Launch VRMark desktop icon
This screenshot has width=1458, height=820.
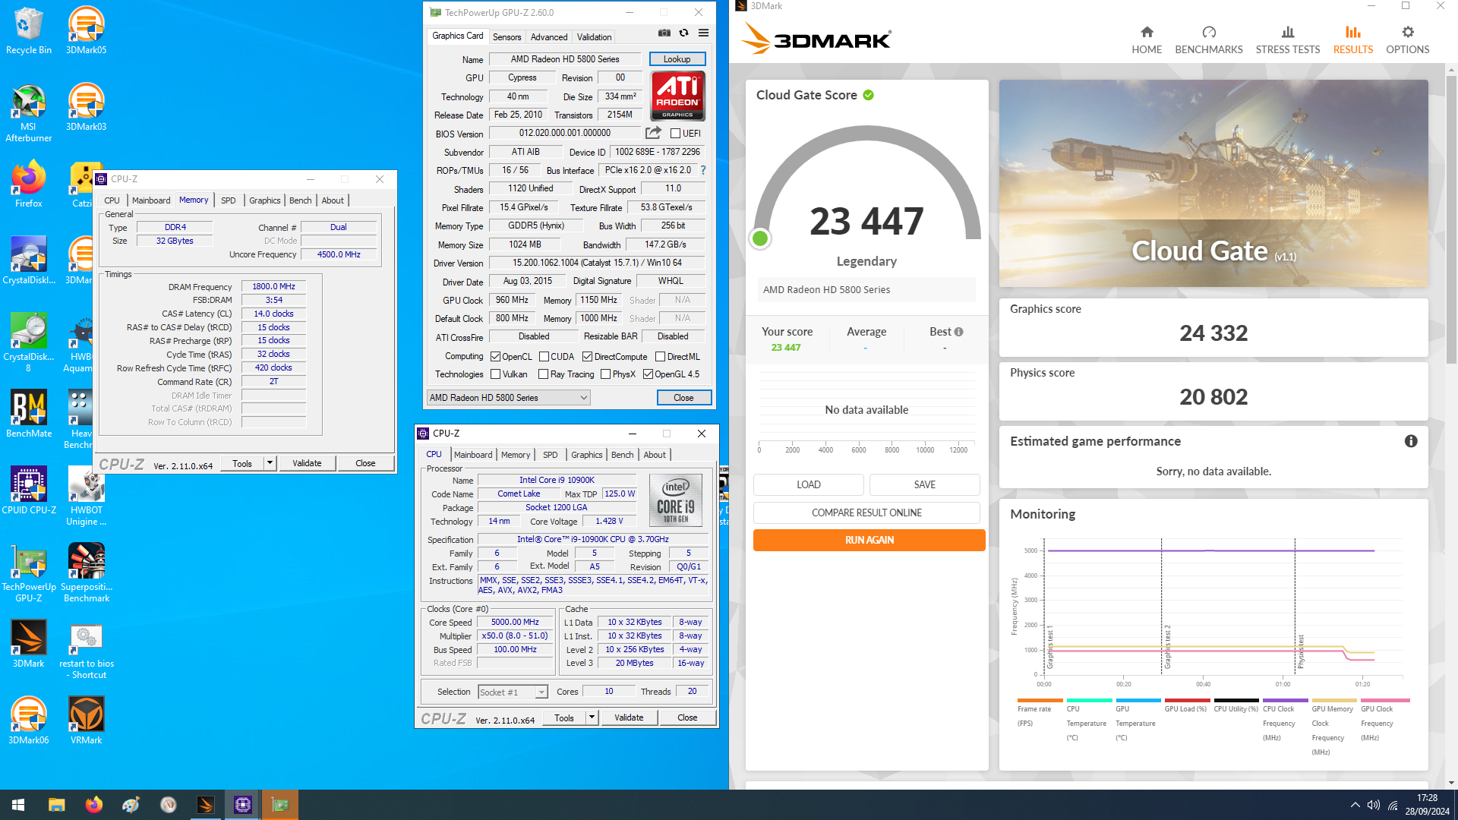click(86, 721)
